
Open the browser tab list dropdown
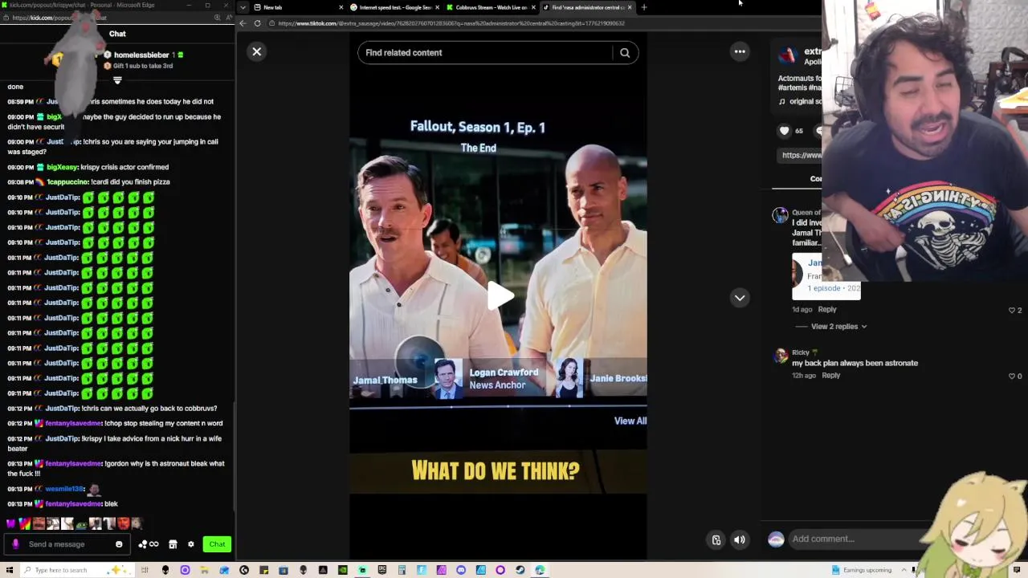pos(243,7)
